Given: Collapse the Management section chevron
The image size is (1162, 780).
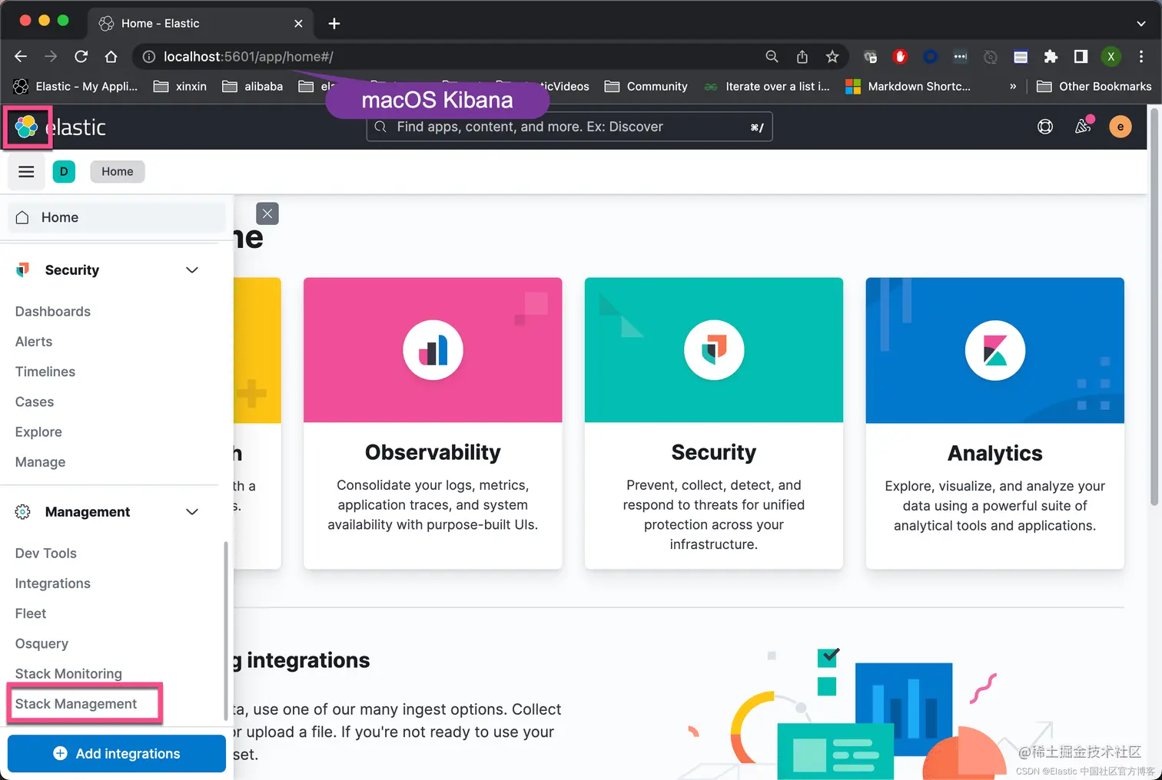Looking at the screenshot, I should pos(192,511).
